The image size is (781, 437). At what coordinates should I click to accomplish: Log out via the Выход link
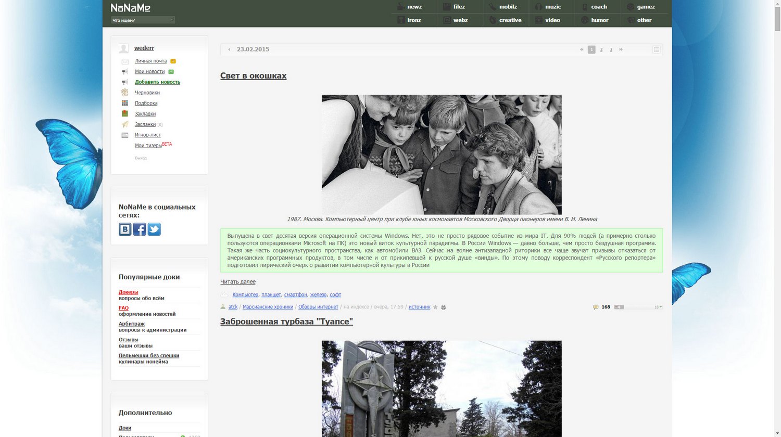141,158
